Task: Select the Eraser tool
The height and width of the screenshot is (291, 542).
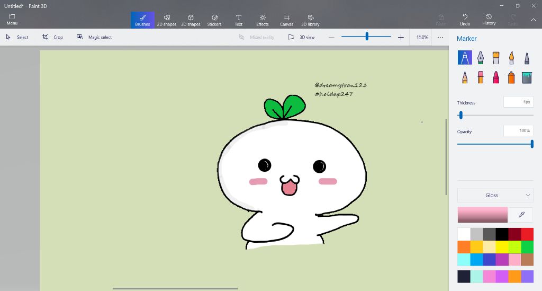Action: 481,77
